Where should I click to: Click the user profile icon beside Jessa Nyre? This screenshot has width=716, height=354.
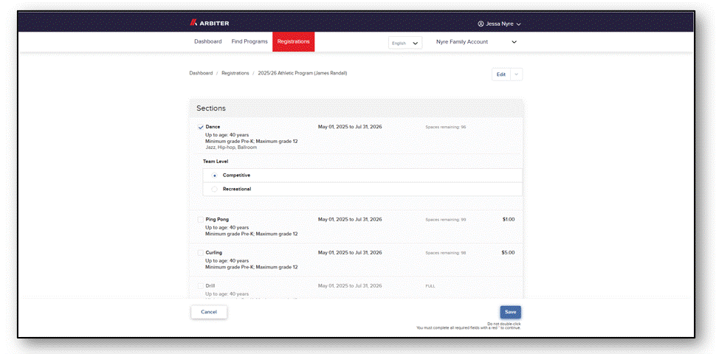point(481,24)
